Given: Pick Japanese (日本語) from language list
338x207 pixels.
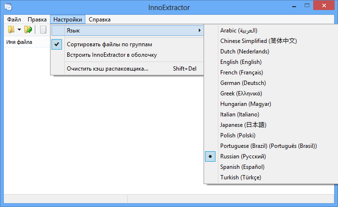Looking at the screenshot, I should point(243,125).
